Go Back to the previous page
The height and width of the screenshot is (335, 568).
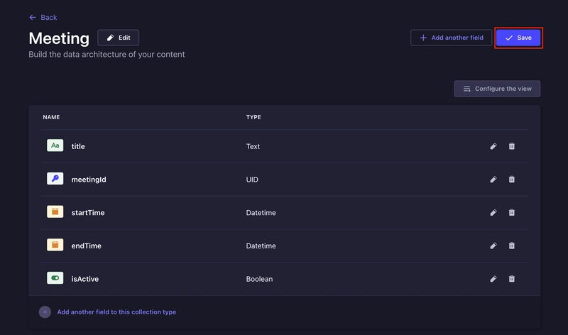pyautogui.click(x=43, y=17)
